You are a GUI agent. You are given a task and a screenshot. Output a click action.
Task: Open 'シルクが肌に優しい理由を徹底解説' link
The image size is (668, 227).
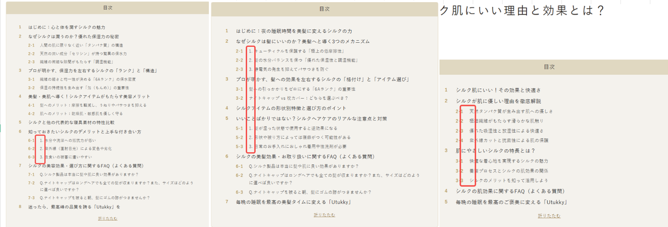(498, 101)
